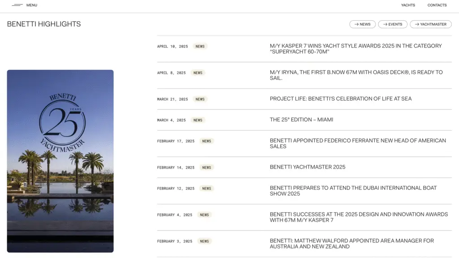
Task: Open Matthew Walford Area Manager article
Action: 352,243
